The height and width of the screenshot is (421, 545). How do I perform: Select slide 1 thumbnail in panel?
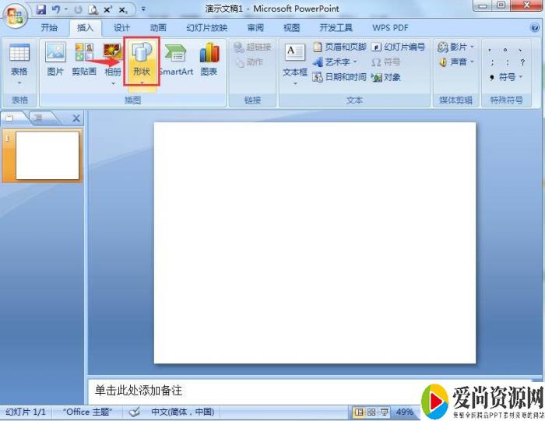tap(47, 155)
